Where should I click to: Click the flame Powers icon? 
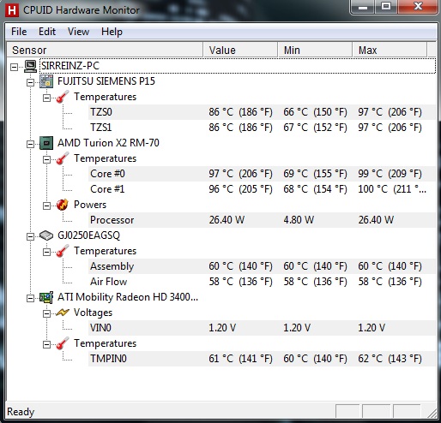pos(63,205)
